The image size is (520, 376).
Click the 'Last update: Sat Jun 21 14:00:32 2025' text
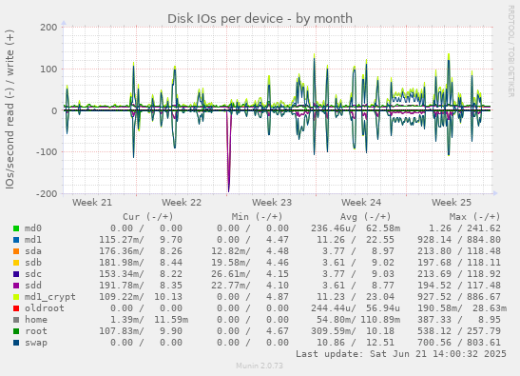pyautogui.click(x=401, y=354)
